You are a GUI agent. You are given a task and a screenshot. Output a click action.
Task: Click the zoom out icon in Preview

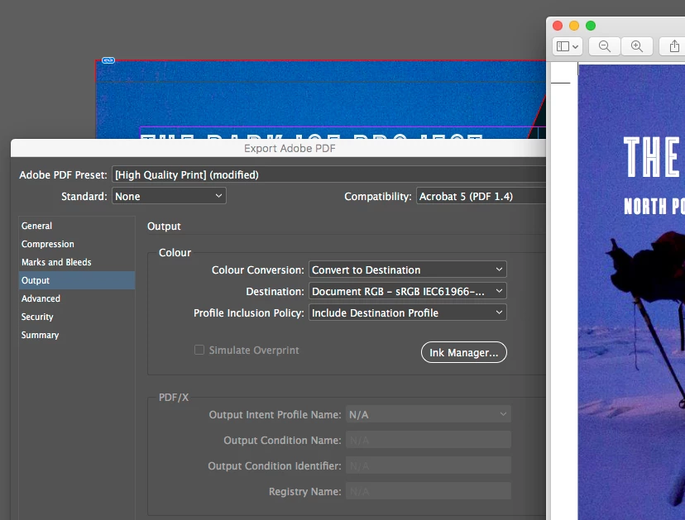click(605, 46)
